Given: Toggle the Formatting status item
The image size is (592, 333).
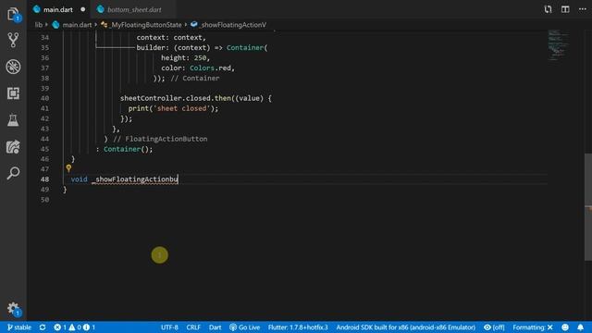Looking at the screenshot, I should (x=533, y=327).
